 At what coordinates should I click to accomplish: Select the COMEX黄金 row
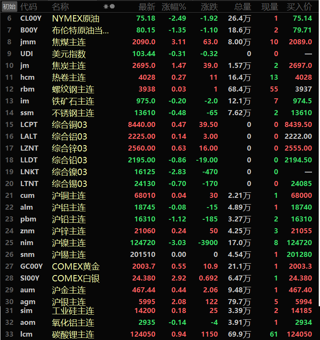(160, 267)
